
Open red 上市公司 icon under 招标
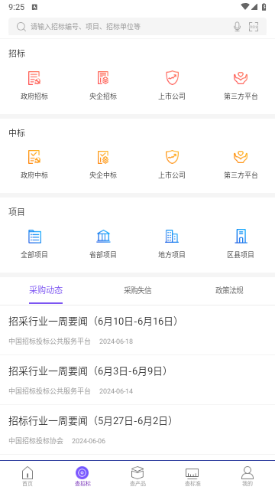pos(172,78)
